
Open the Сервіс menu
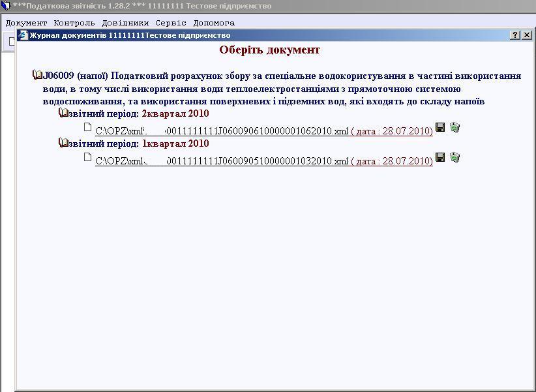(x=171, y=22)
